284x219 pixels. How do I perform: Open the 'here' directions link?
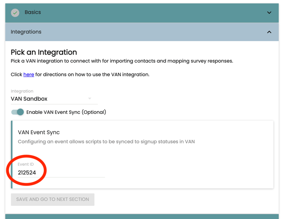(29, 75)
